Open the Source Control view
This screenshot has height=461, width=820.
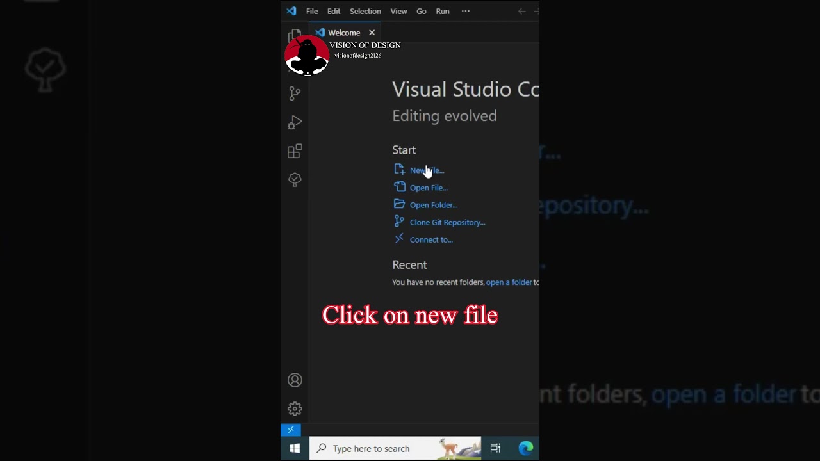click(295, 93)
